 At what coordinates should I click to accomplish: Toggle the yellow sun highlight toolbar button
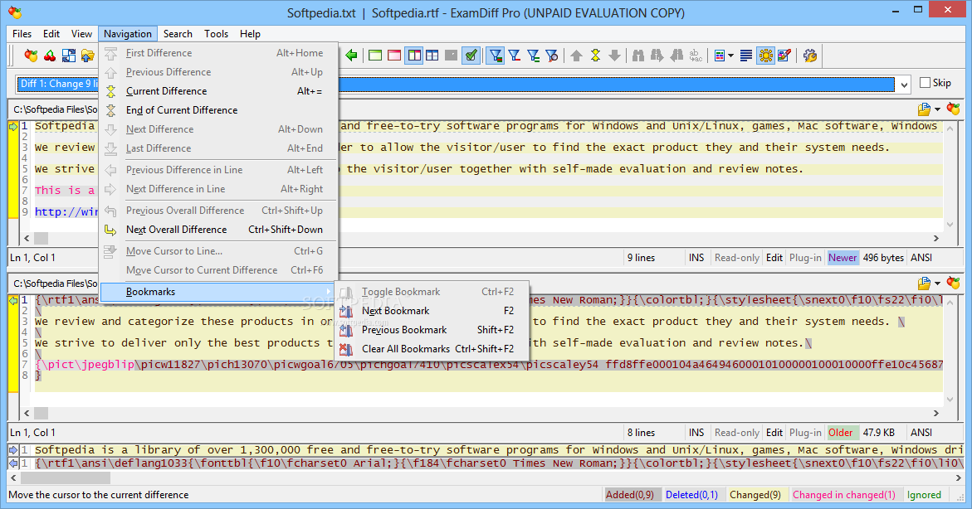[765, 56]
